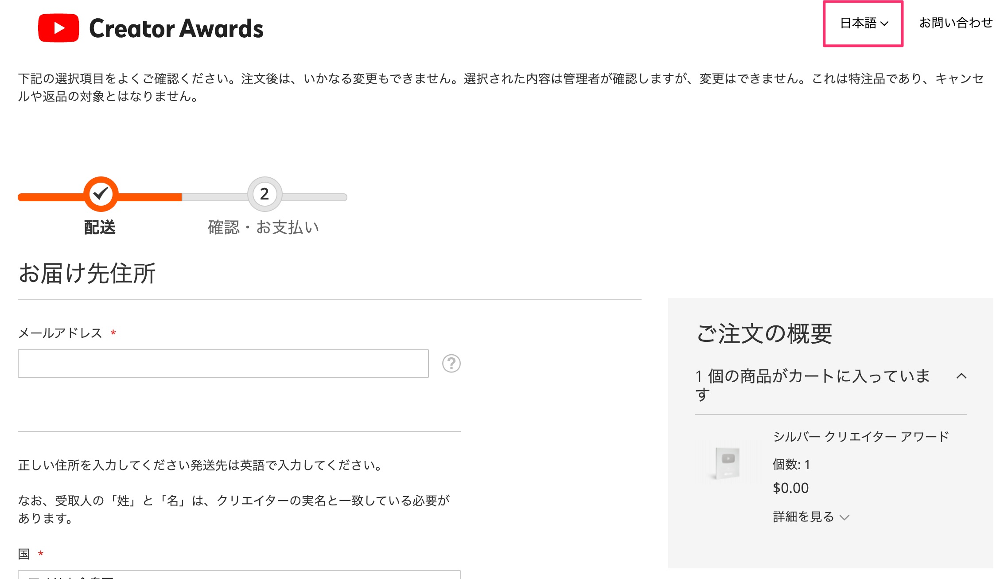Click the シルバー クリエイター アワード product name
Viewport: 1004px width, 579px height.
coord(861,437)
